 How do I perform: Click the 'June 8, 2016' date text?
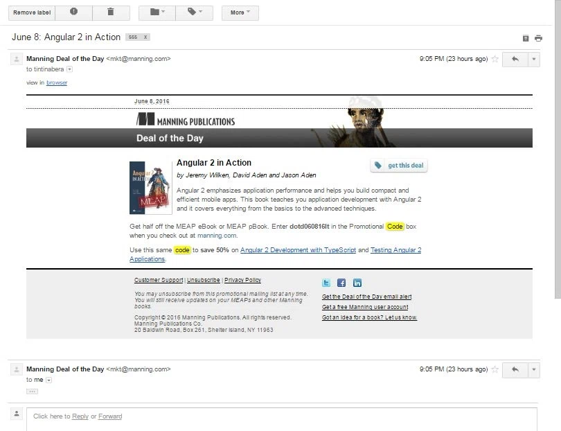click(x=152, y=101)
